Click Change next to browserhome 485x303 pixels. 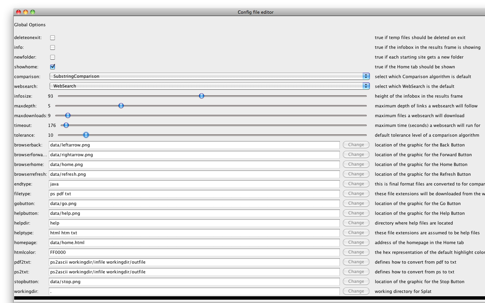pyautogui.click(x=356, y=164)
